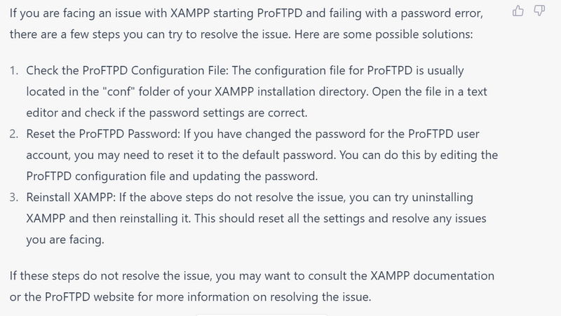Click the text "Check the ProFTPD Configuration File"
Screen dimensions: 561x316
127,71
